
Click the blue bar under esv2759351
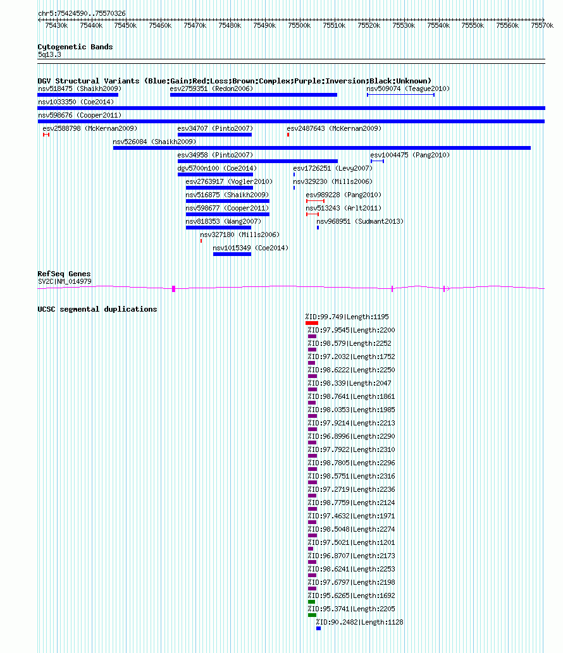[x=254, y=95]
